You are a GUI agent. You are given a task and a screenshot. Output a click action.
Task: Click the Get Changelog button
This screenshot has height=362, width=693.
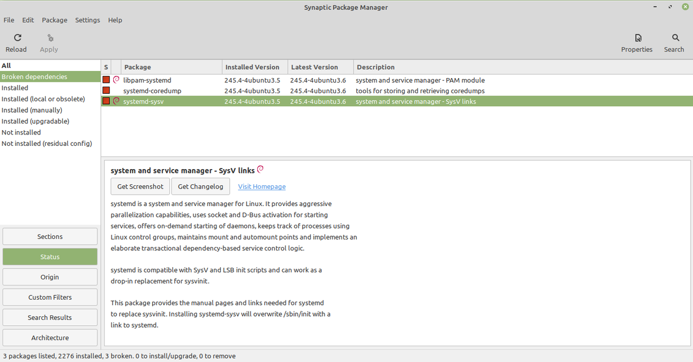(x=200, y=186)
